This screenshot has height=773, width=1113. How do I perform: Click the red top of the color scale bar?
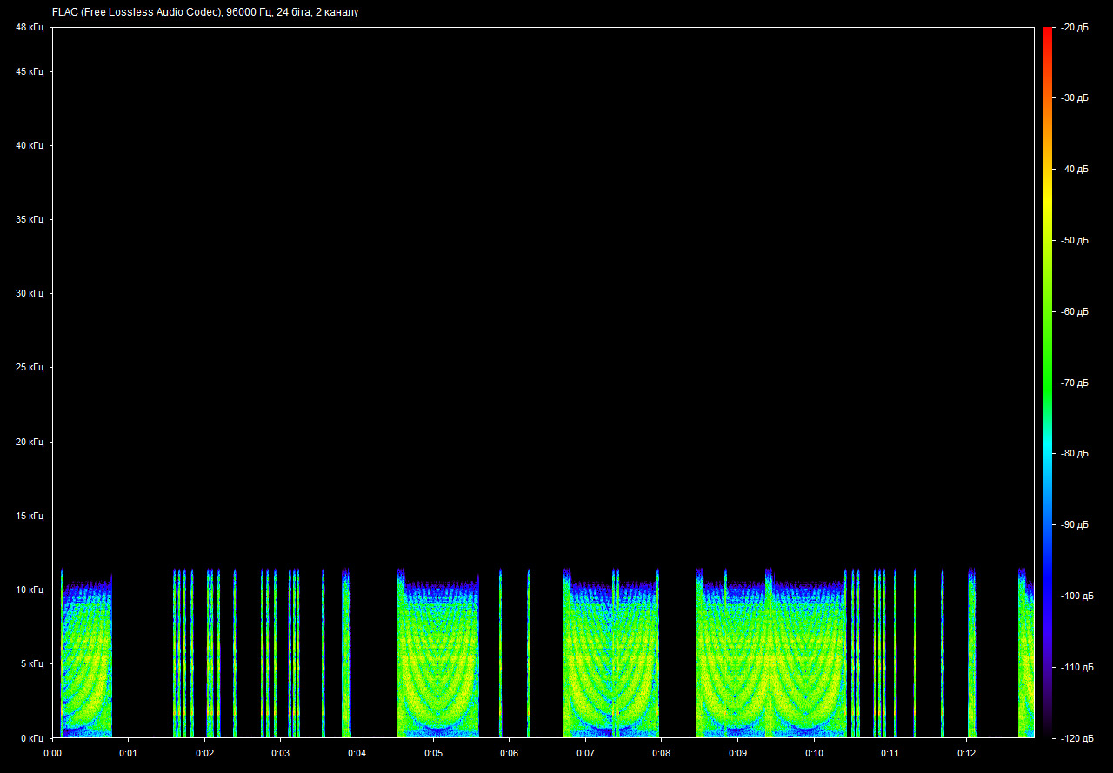[x=1047, y=31]
